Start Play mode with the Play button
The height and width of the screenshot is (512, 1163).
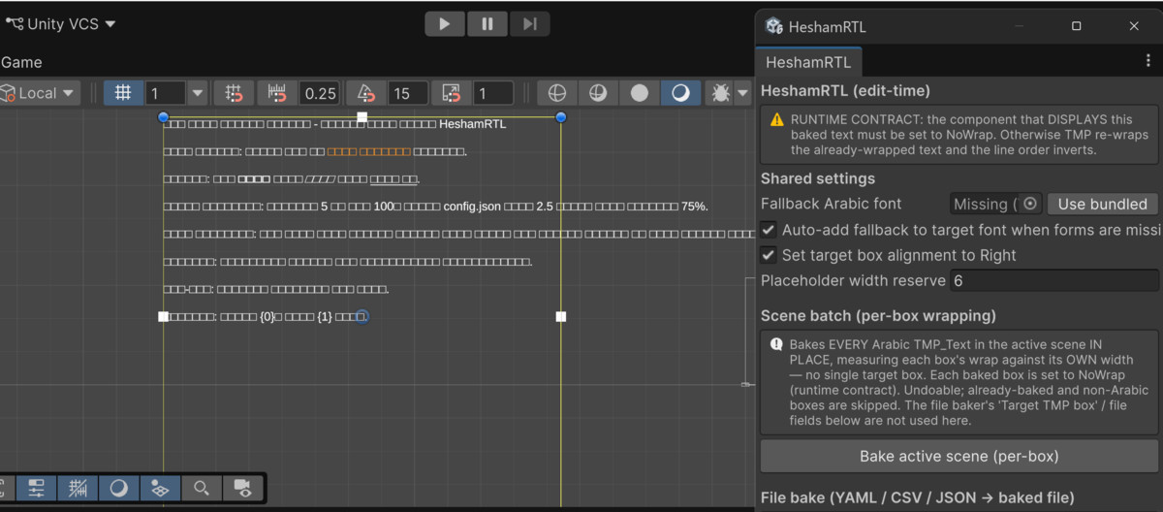444,24
